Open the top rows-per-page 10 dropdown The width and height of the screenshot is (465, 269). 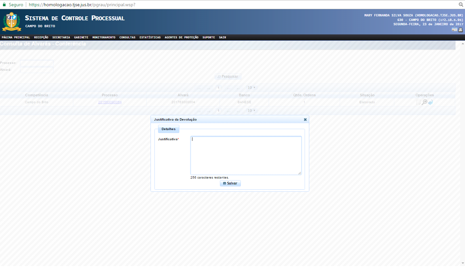tap(251, 88)
